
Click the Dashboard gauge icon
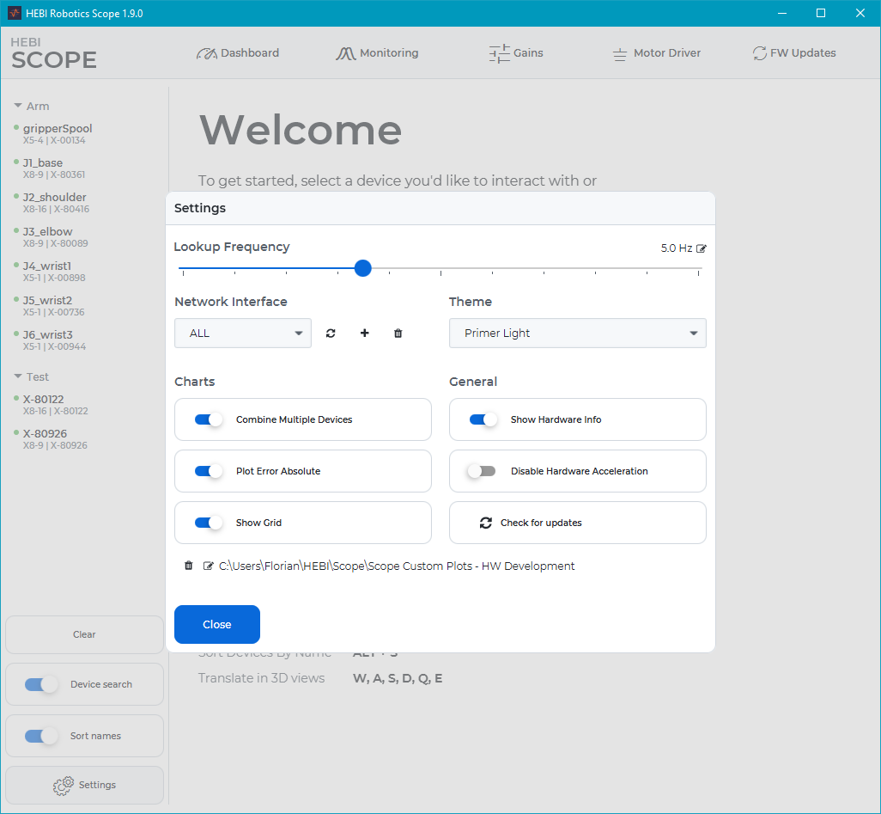[207, 53]
